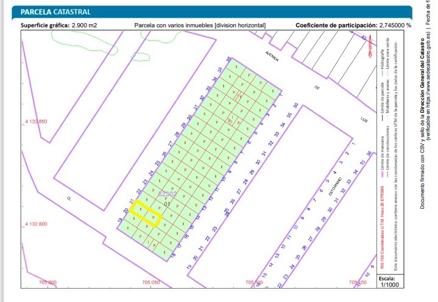Click the Parcela con varios inmuebles text
Viewport: 438px width, 302px height.
click(200, 26)
